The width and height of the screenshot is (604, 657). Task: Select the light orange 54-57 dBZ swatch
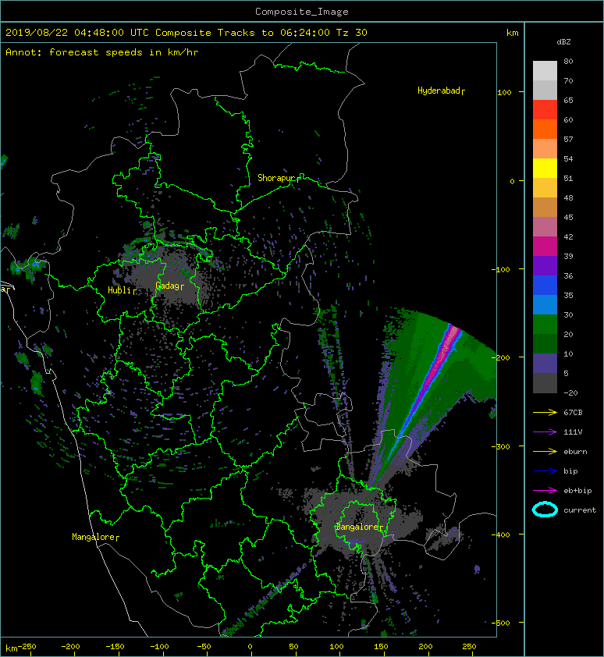[545, 149]
